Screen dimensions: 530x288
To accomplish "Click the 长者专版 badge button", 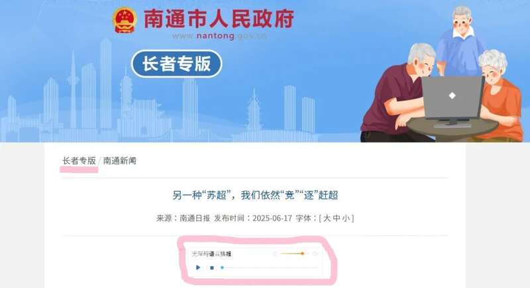I will point(176,64).
